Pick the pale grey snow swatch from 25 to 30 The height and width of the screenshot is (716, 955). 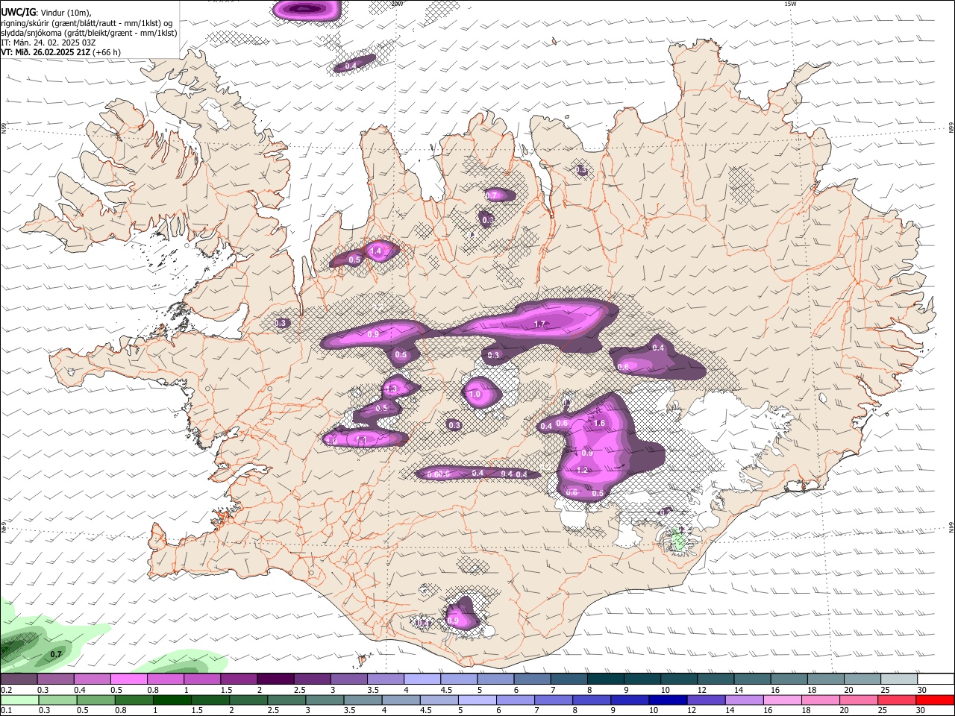(899, 679)
